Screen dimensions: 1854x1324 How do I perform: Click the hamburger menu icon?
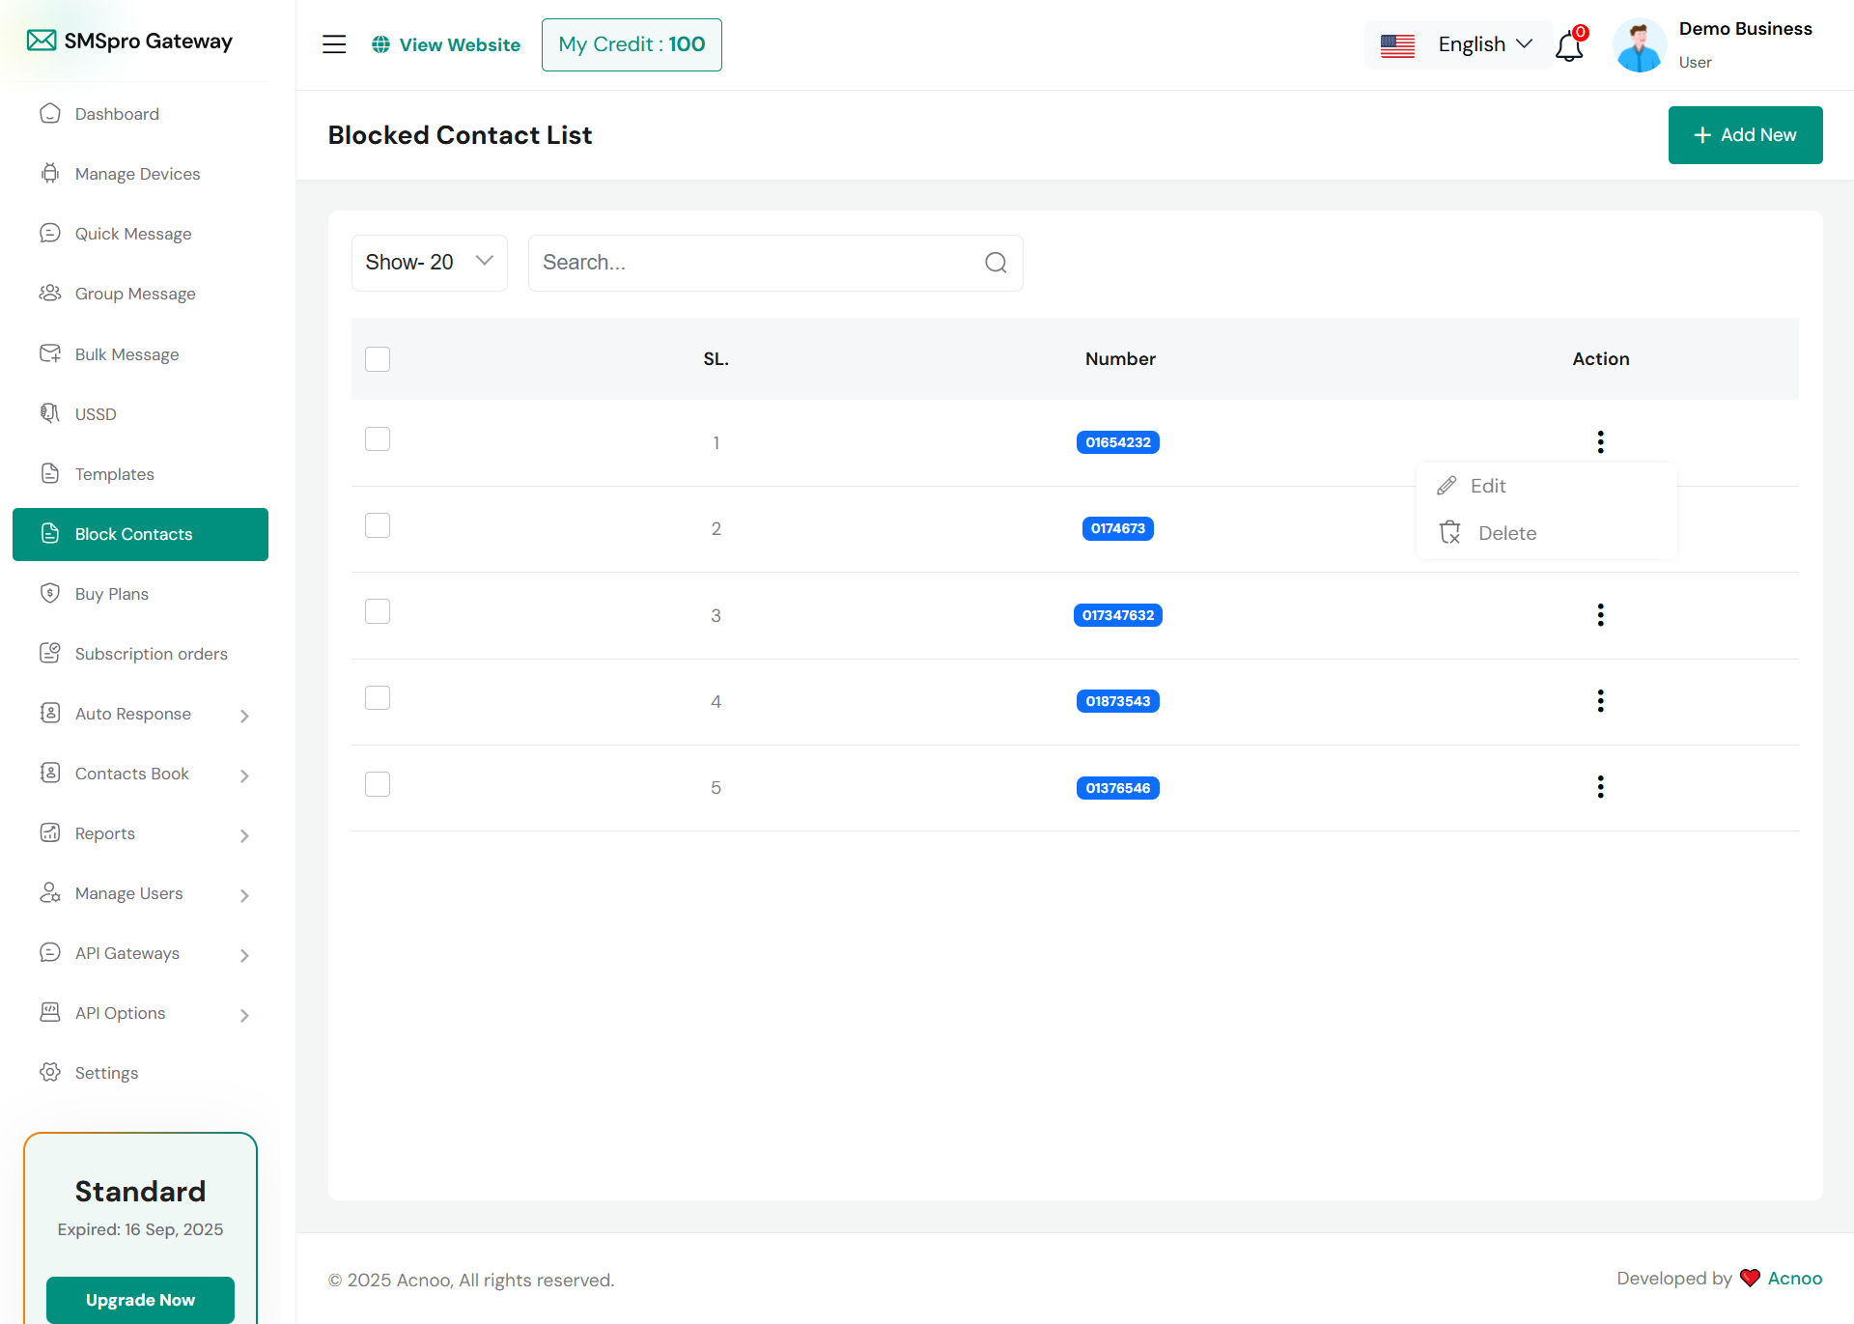coord(334,44)
